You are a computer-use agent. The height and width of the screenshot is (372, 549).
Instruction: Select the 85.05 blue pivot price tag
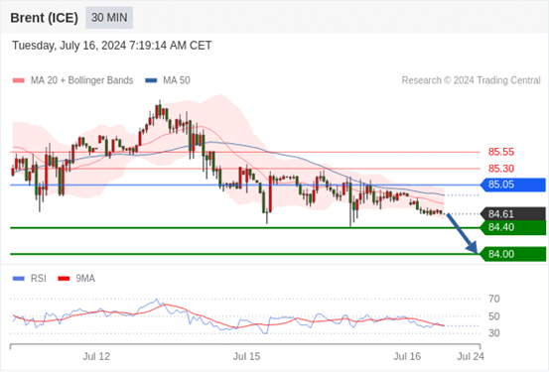(512, 185)
